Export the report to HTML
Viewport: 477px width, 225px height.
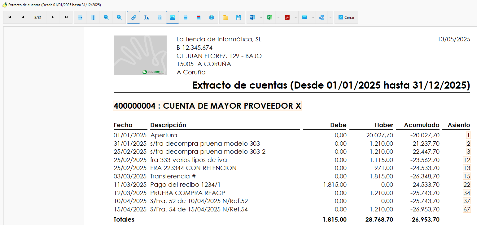(x=322, y=17)
